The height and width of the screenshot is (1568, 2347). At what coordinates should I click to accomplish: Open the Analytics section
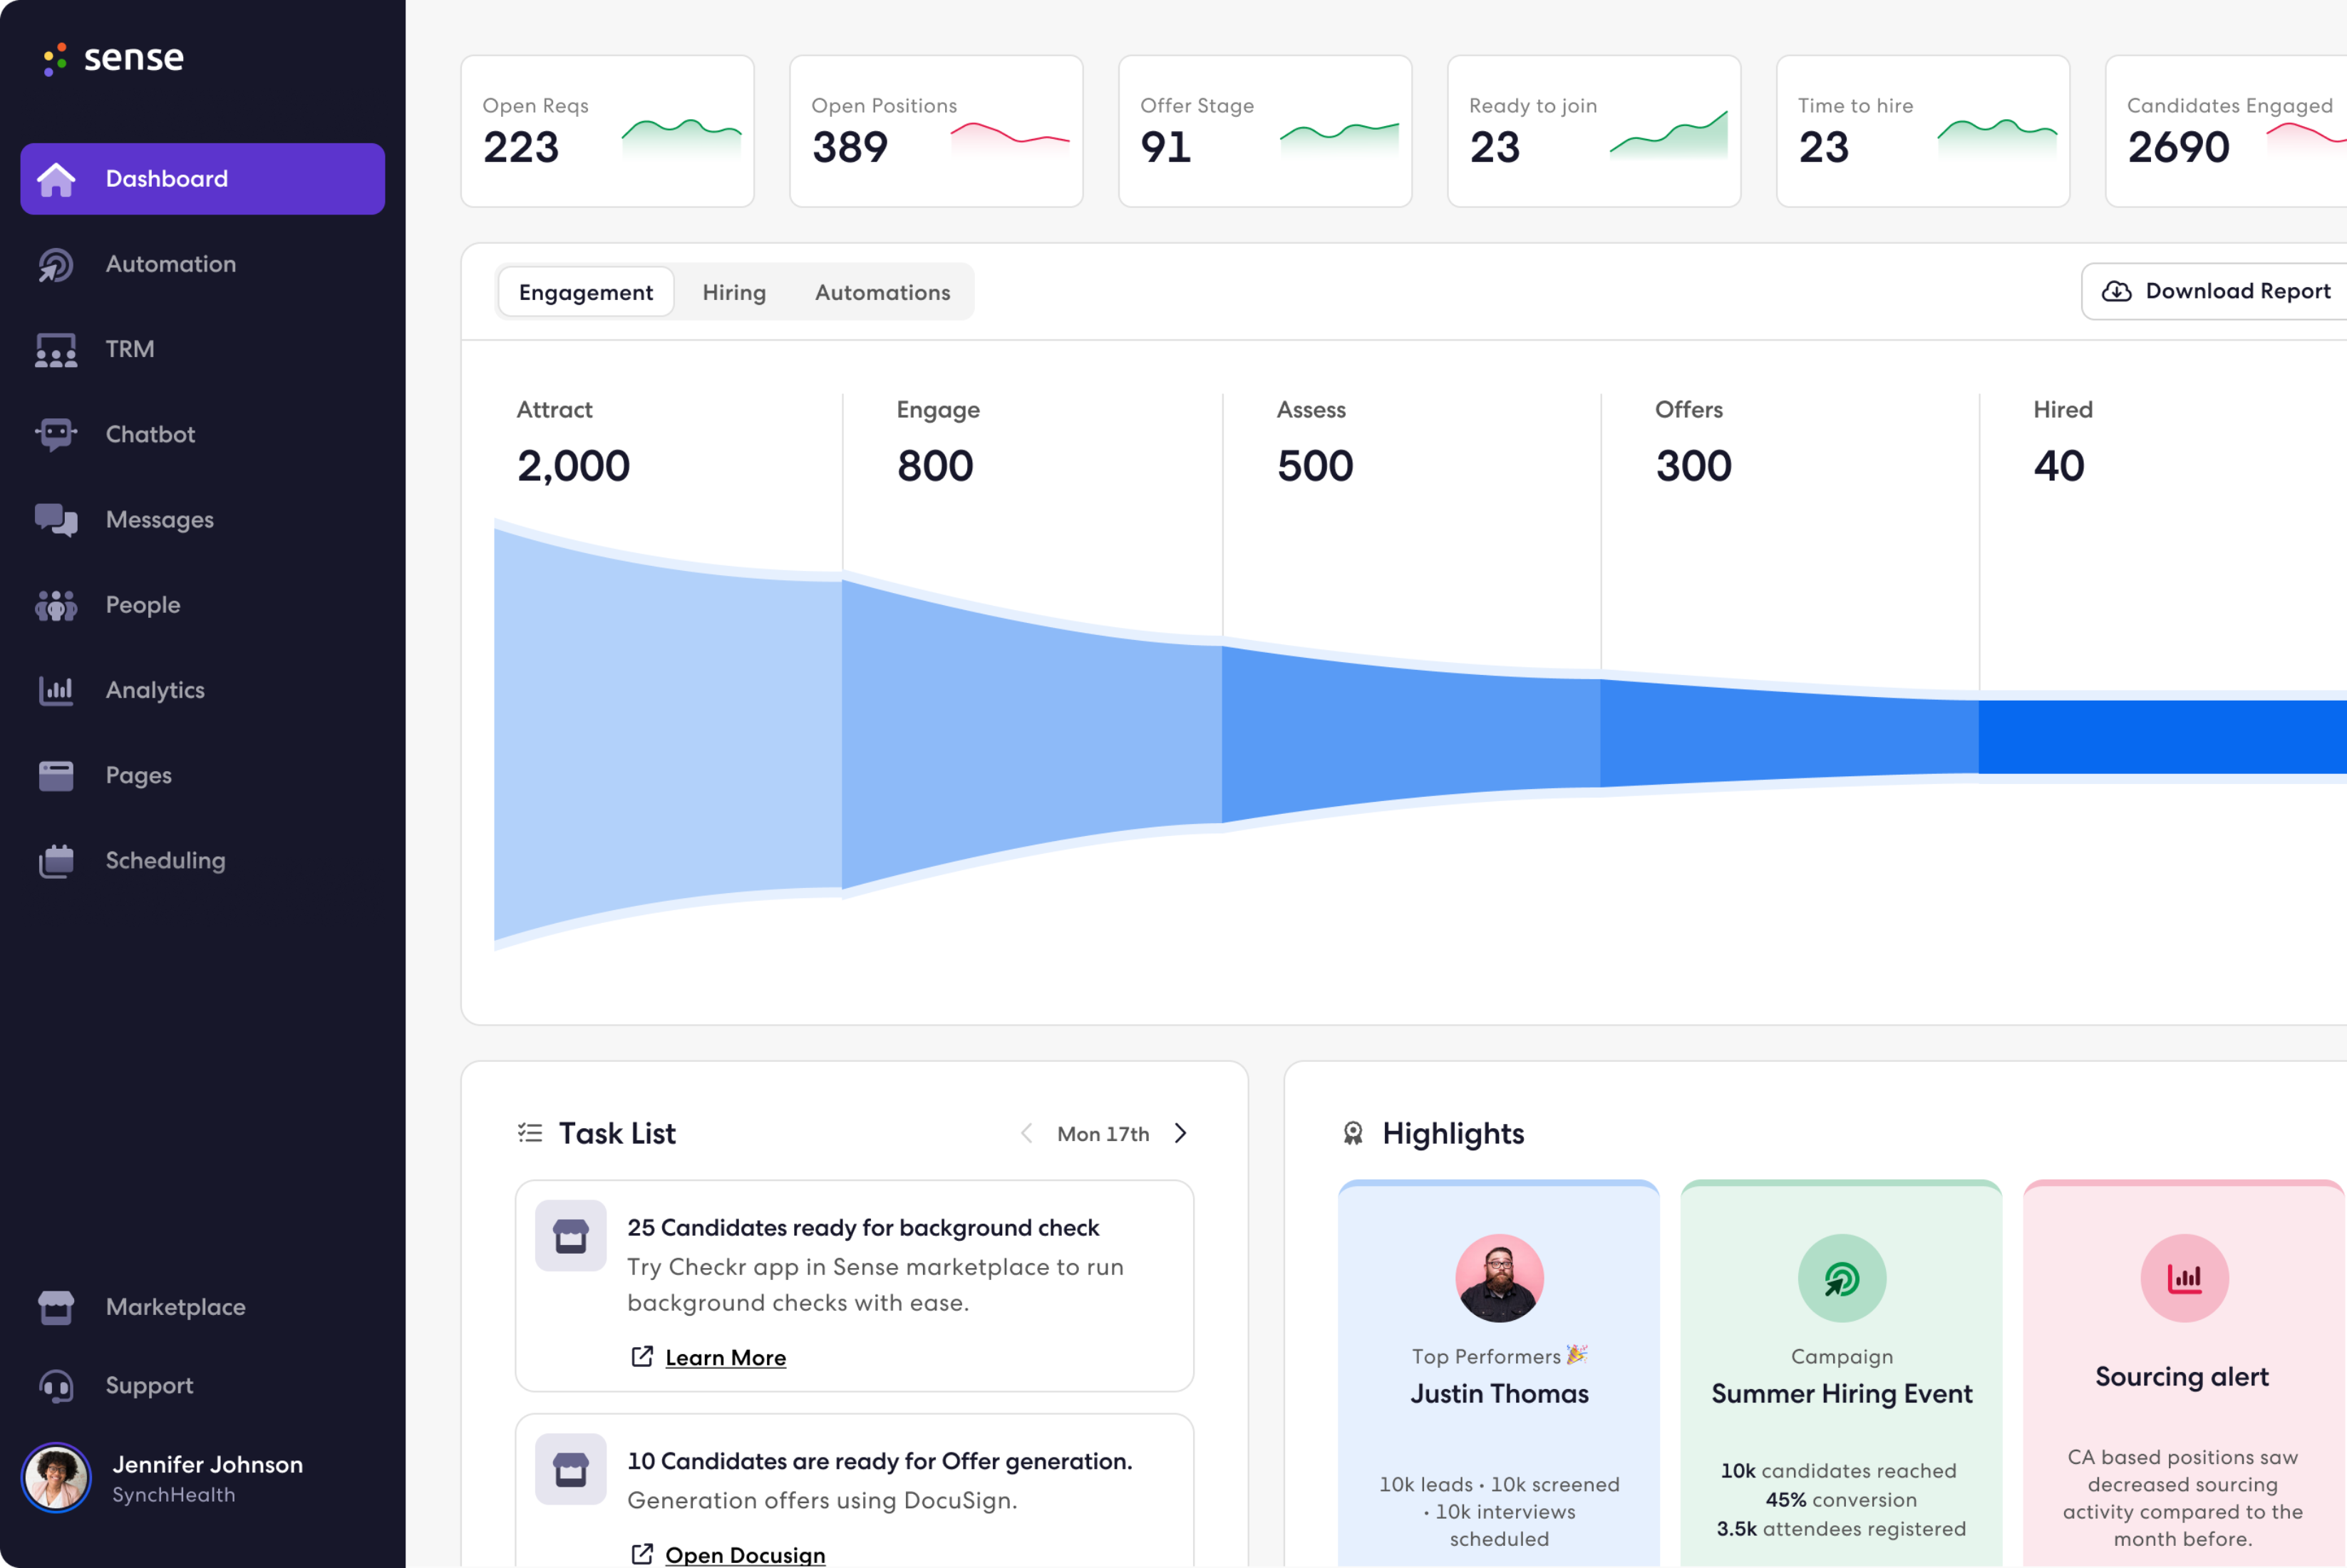pos(155,690)
